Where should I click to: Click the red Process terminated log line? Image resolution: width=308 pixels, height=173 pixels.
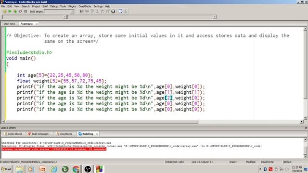[54, 149]
